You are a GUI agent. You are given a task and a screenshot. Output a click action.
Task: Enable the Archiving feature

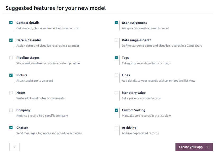(x=116, y=127)
